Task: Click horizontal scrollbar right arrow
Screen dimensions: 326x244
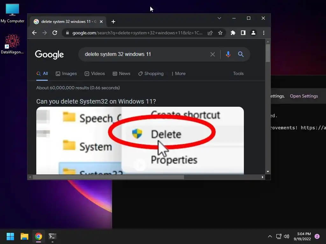Action: click(263, 177)
